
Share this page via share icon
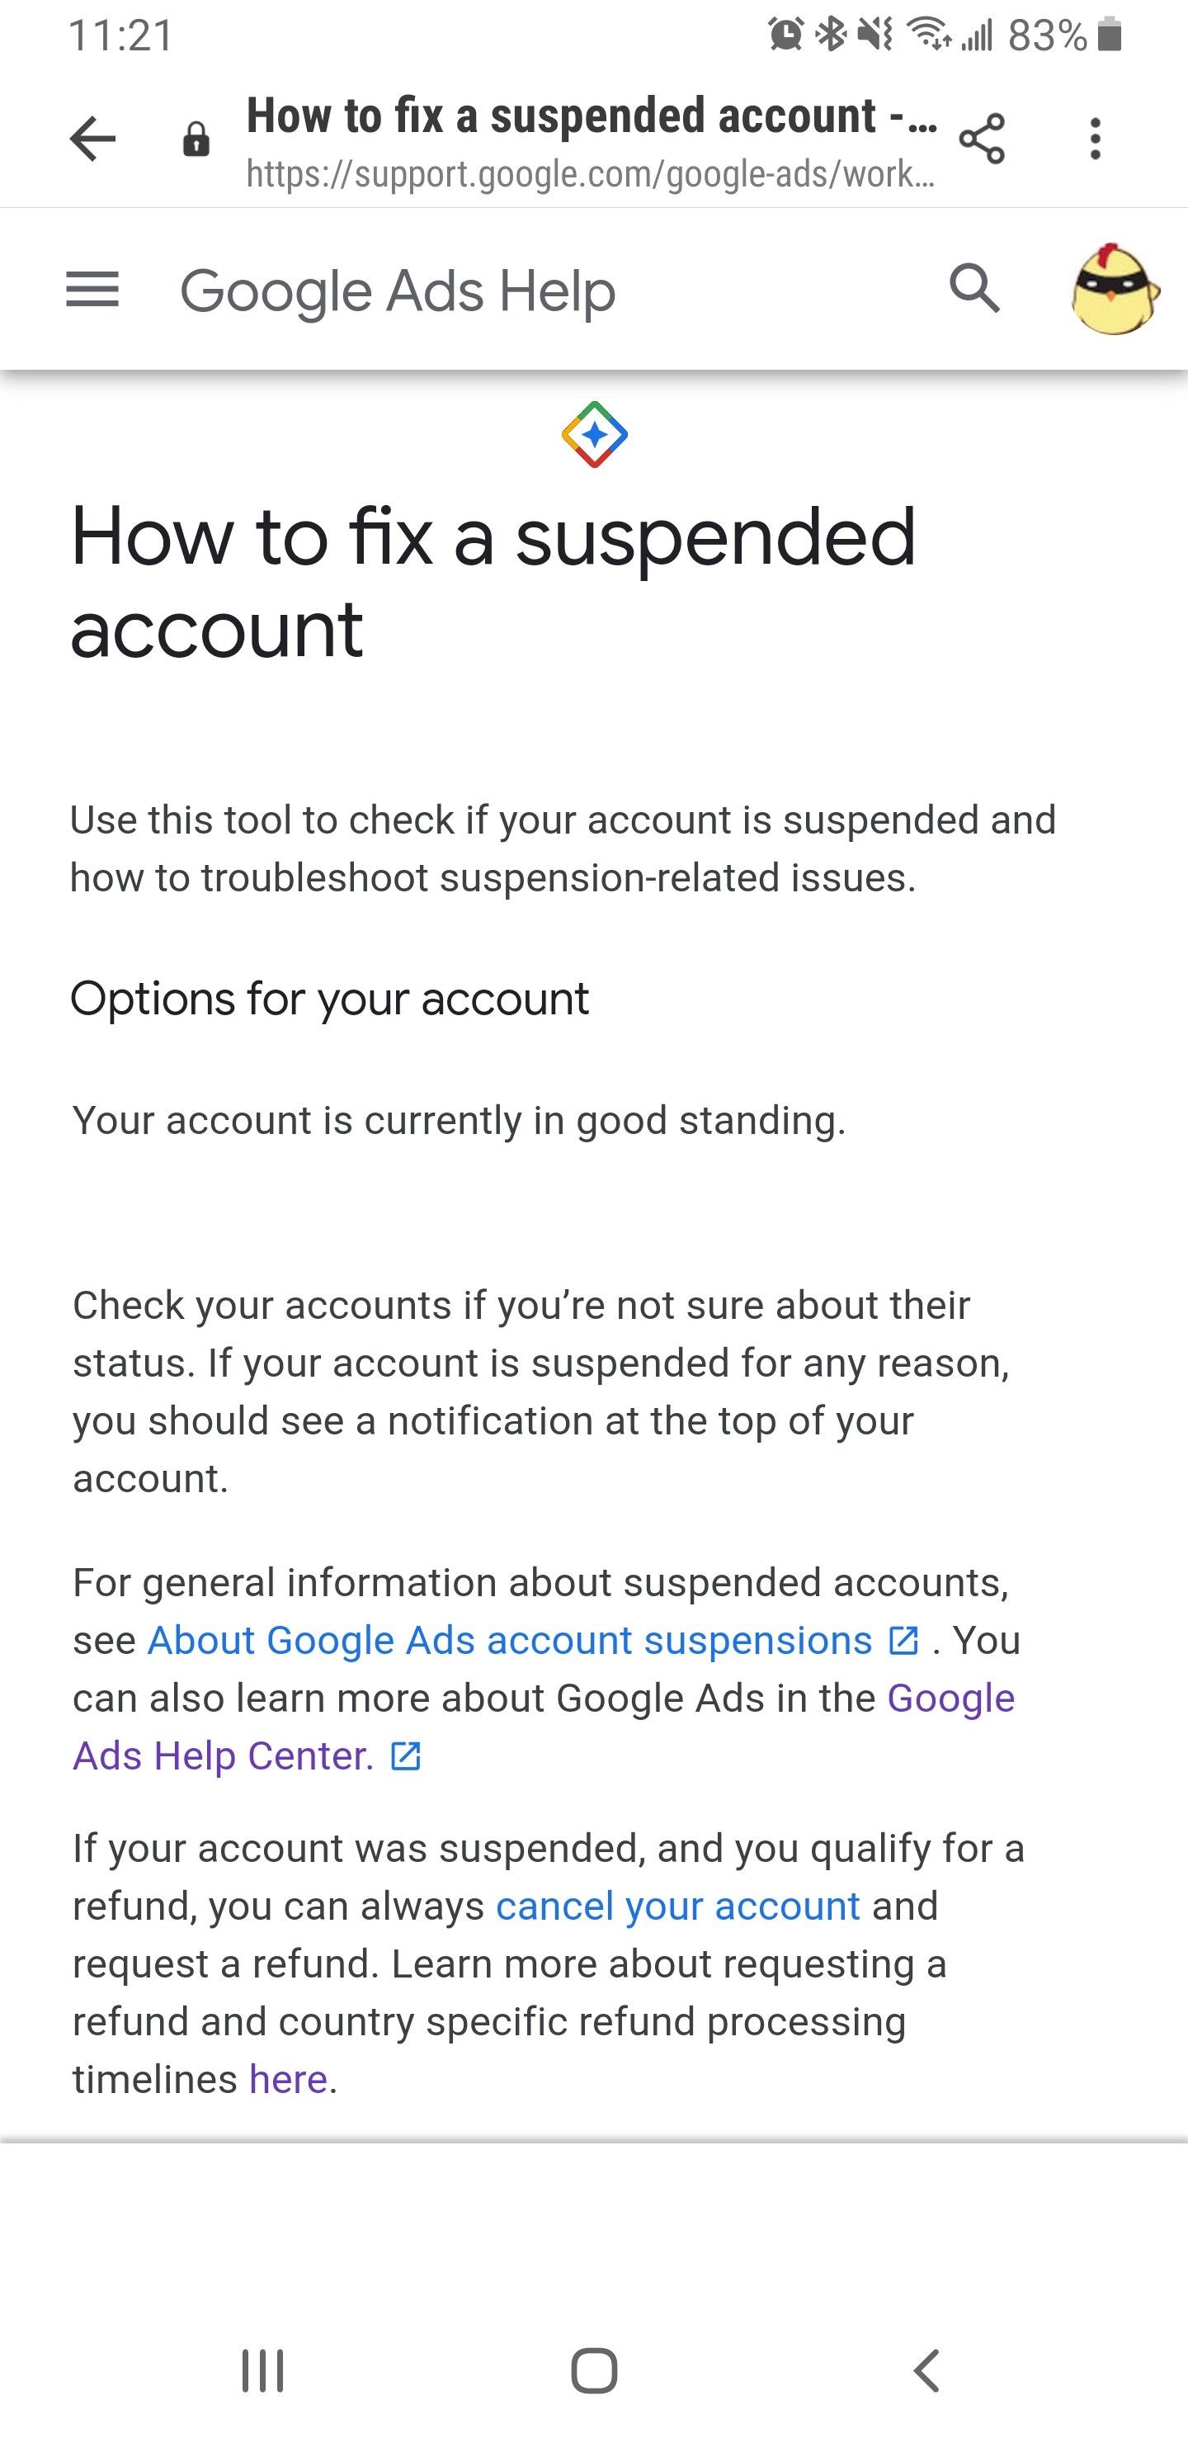981,139
